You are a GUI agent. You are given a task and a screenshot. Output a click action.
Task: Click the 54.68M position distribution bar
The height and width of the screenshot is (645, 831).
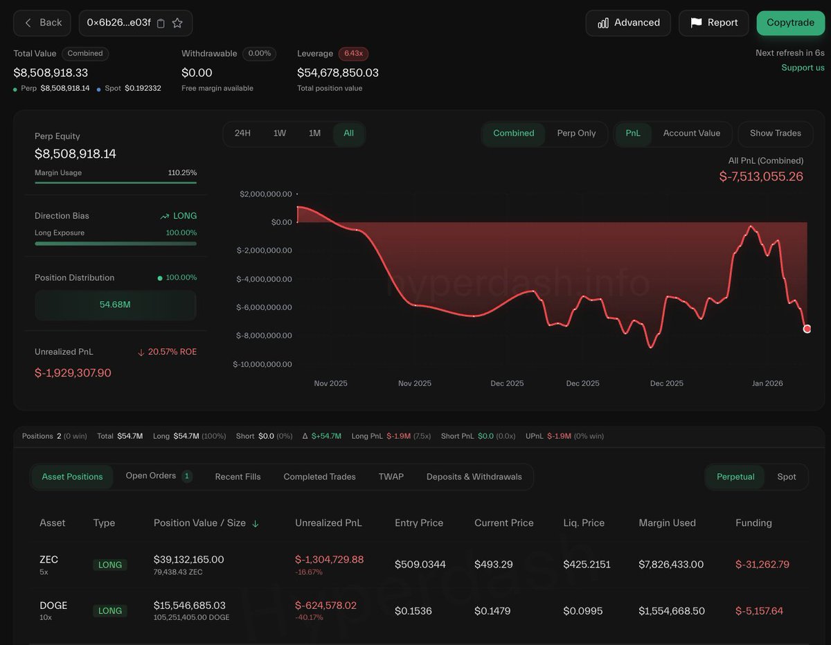click(116, 305)
